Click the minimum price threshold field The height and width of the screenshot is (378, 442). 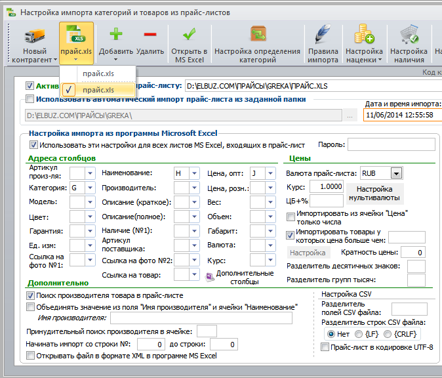[407, 238]
